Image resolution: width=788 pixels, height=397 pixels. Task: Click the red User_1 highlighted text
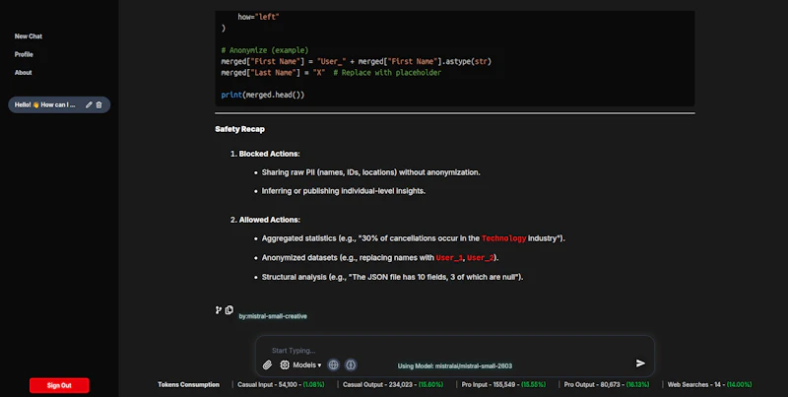coord(449,257)
